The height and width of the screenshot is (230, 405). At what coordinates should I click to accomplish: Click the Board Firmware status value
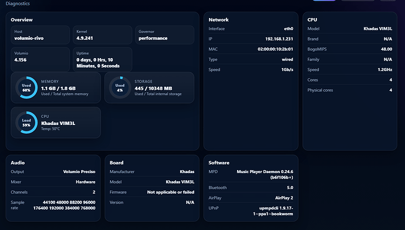[x=170, y=192]
